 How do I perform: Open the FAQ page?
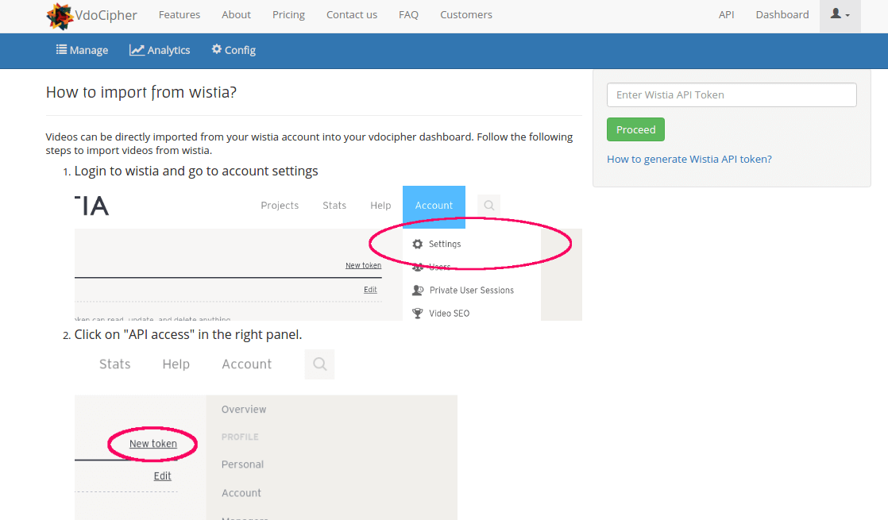408,15
